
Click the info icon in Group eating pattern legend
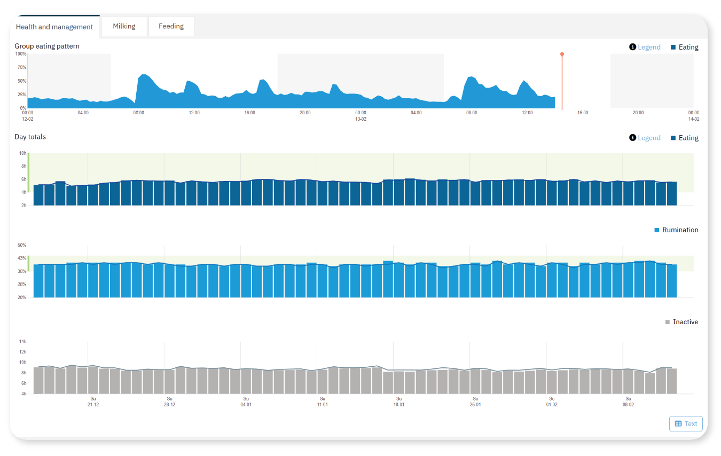point(633,47)
